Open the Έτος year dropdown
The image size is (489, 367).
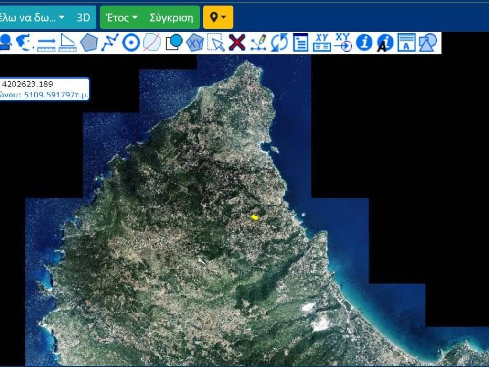point(122,18)
